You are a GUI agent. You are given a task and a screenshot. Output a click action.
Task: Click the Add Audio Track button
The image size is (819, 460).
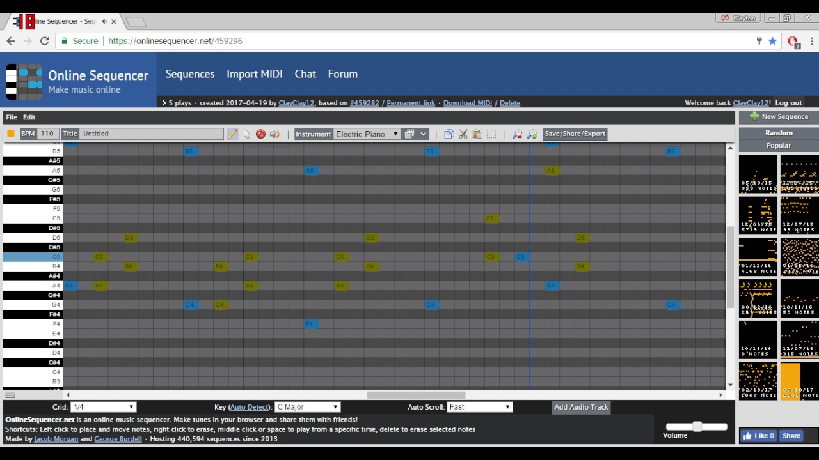pyautogui.click(x=581, y=407)
